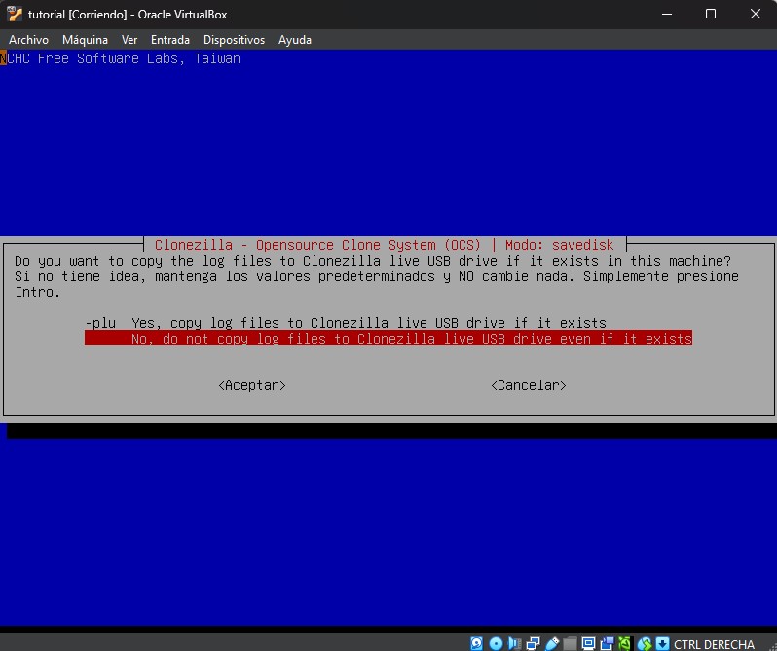
Task: Open USB devices indicator in status bar
Action: pos(552,643)
